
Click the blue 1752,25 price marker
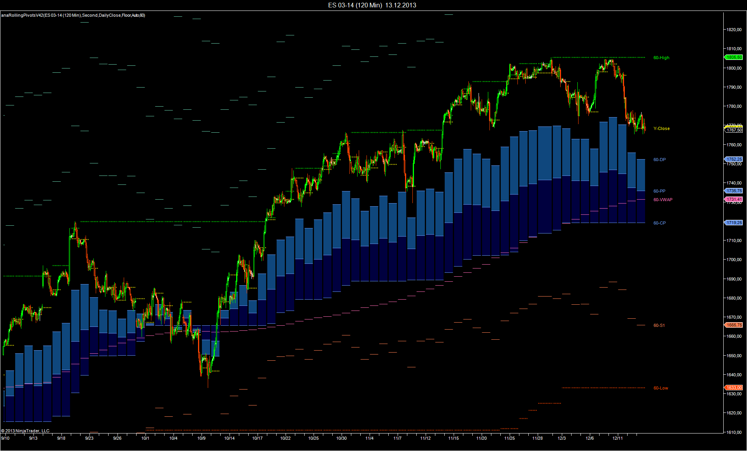734,160
